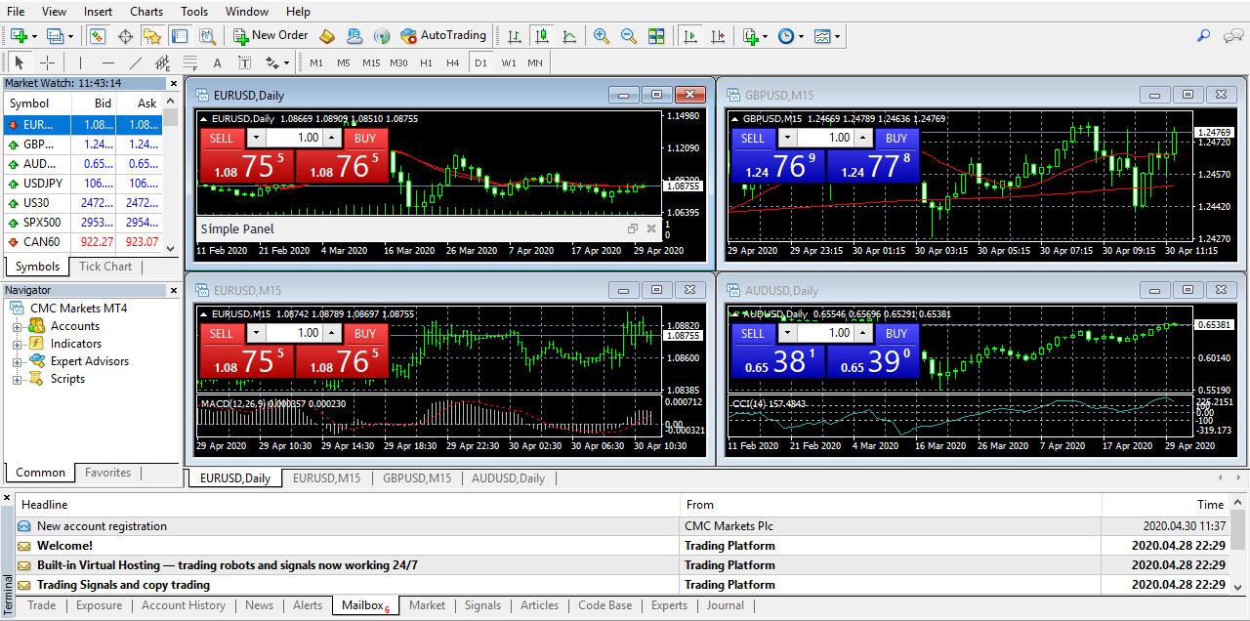Toggle the AutoTrading button
This screenshot has height=621, width=1250.
point(443,36)
